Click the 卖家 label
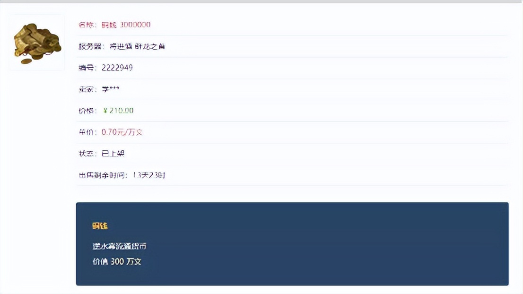 87,89
